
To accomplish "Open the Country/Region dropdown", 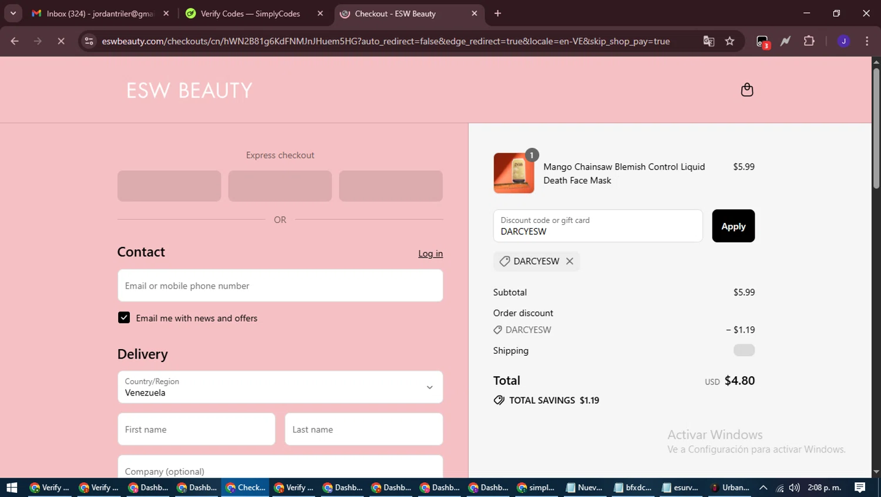I will pyautogui.click(x=280, y=387).
